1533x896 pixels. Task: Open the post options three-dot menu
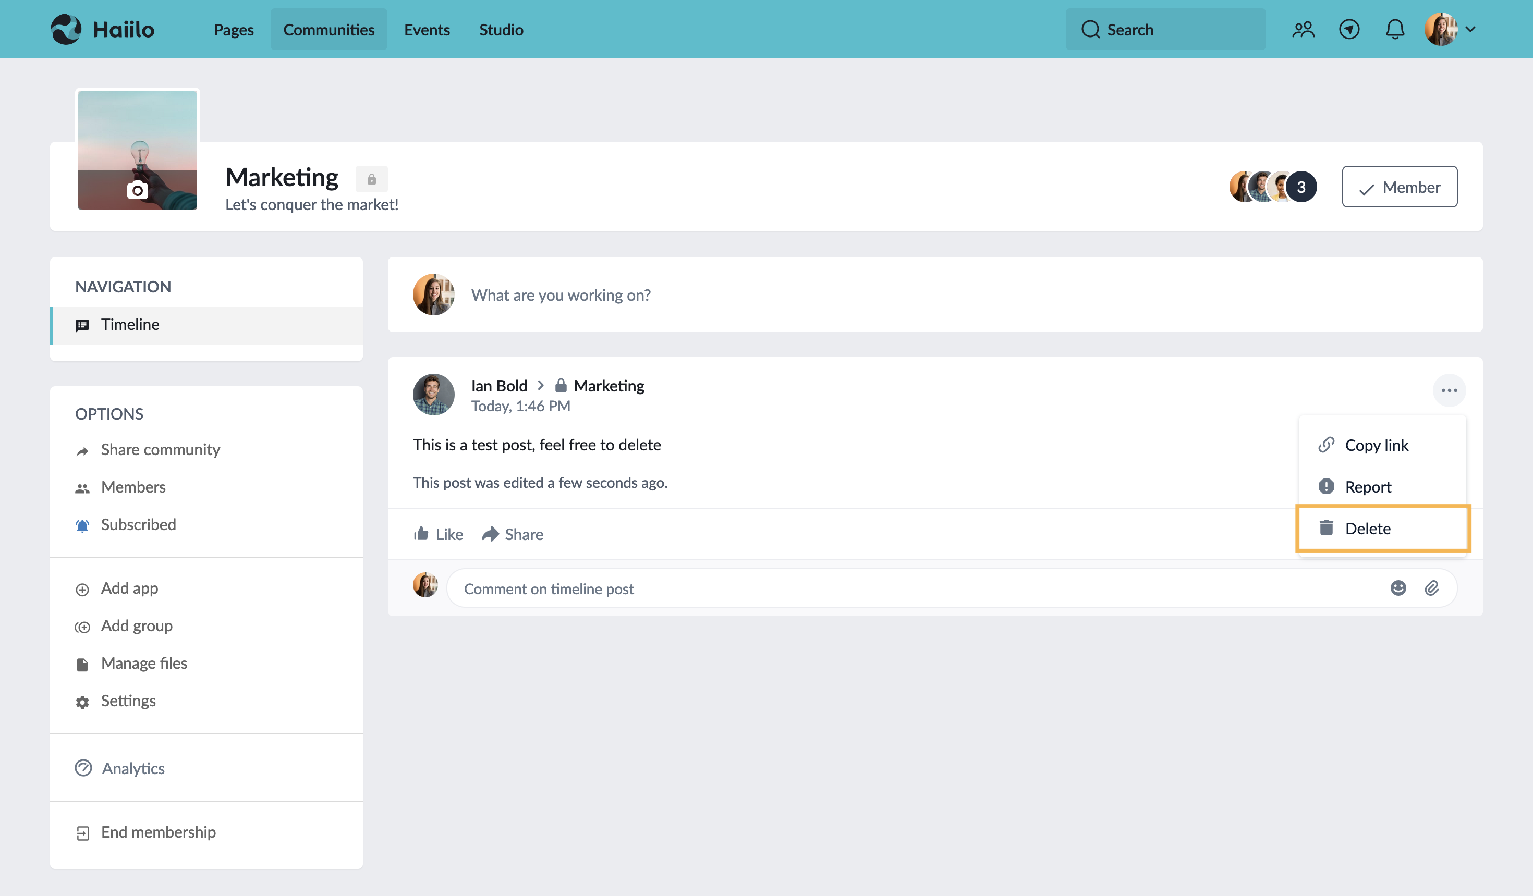[1450, 390]
